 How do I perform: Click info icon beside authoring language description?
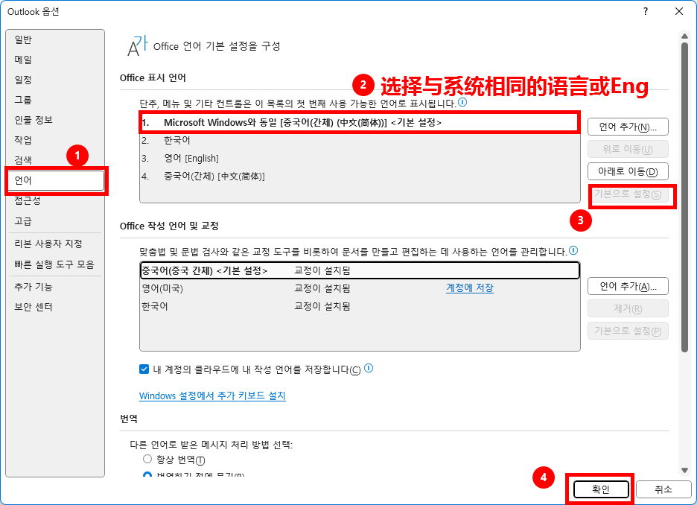tap(573, 250)
